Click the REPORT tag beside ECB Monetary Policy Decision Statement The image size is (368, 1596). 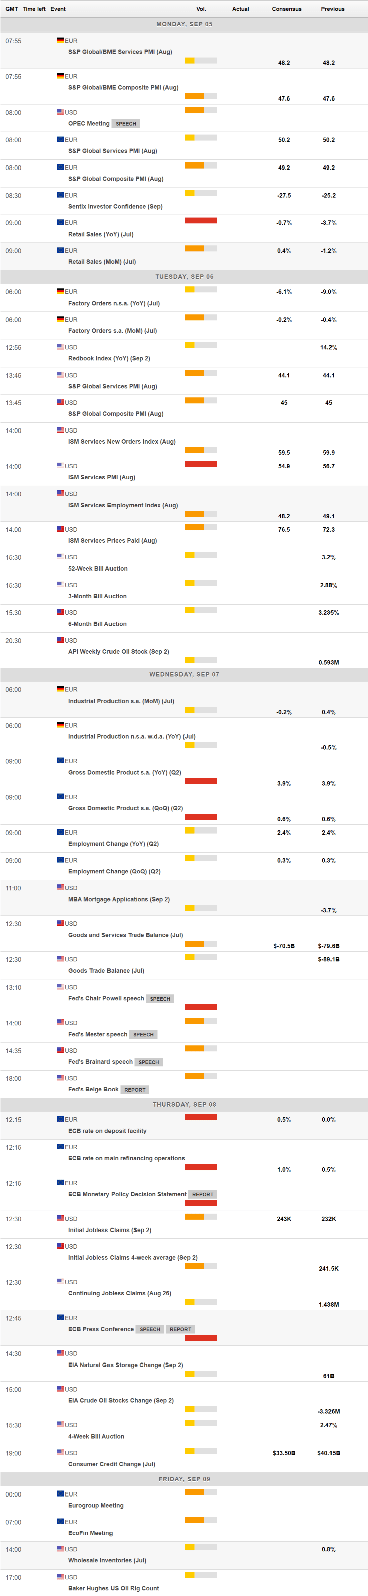[203, 1195]
